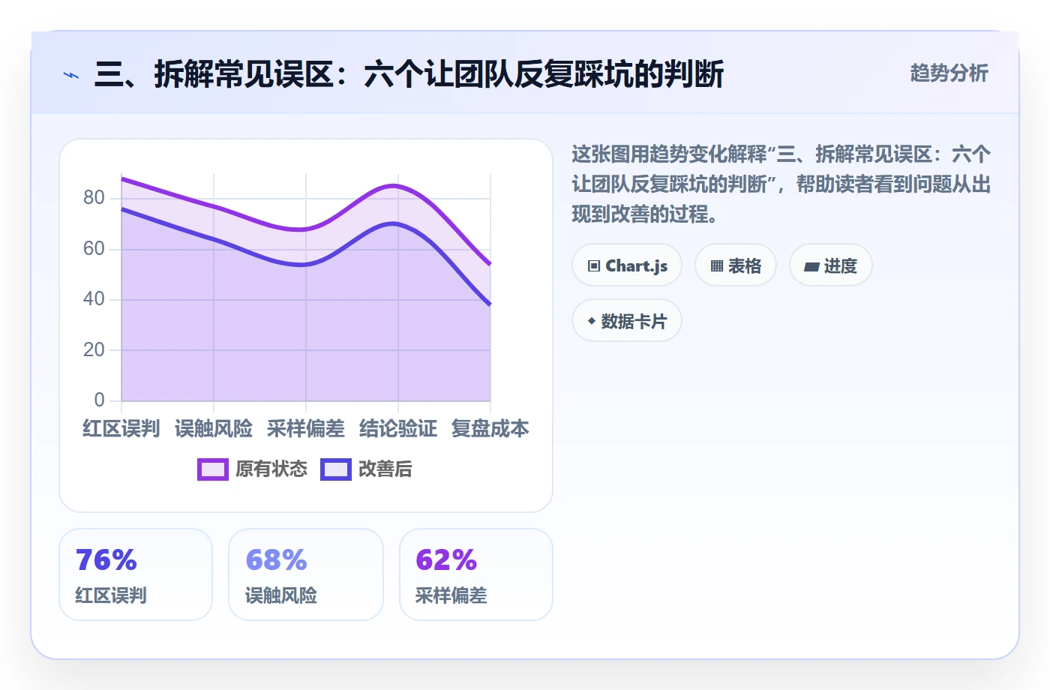1050x690 pixels.
Task: Click the 采样偏差 x-axis label on the chart
Action: (306, 429)
